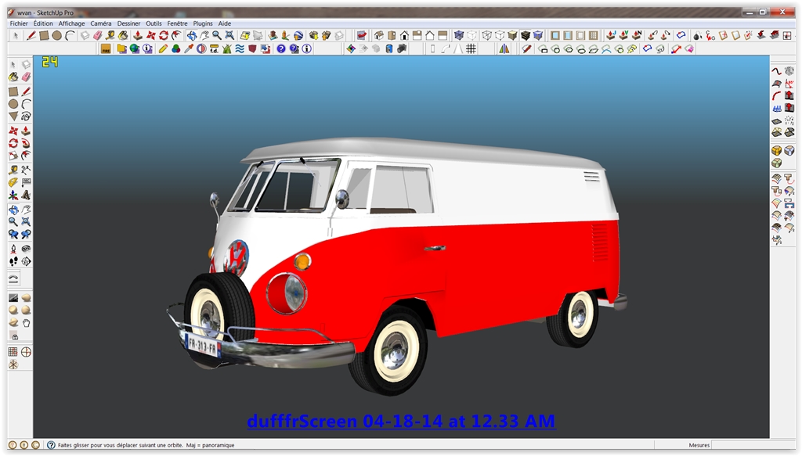Select the Scale tool in left toolbar
This screenshot has width=802, height=456.
pyautogui.click(x=13, y=156)
